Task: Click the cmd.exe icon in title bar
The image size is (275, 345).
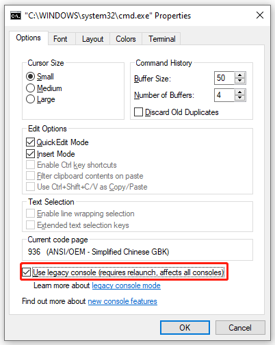Action: (16, 16)
